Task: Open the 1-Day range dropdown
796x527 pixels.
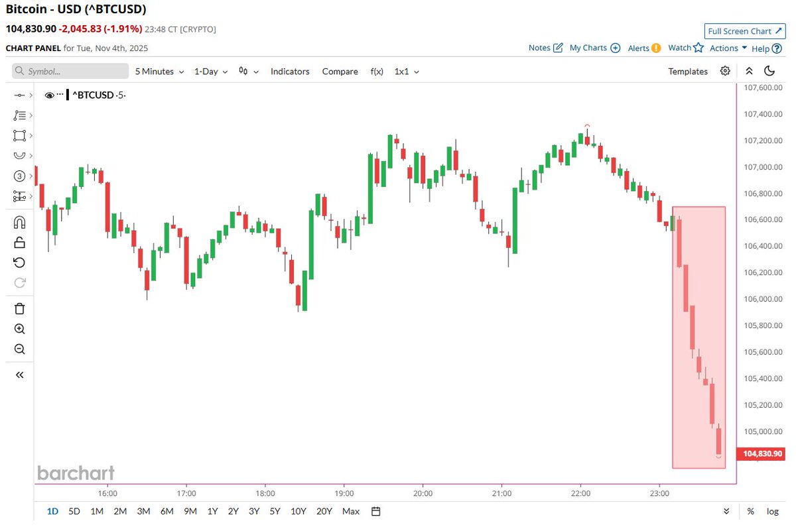Action: [x=210, y=71]
